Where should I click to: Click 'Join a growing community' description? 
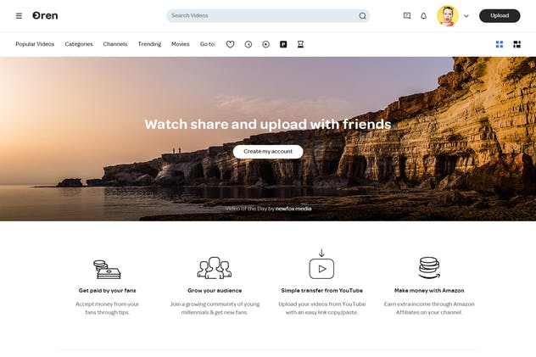(215, 308)
